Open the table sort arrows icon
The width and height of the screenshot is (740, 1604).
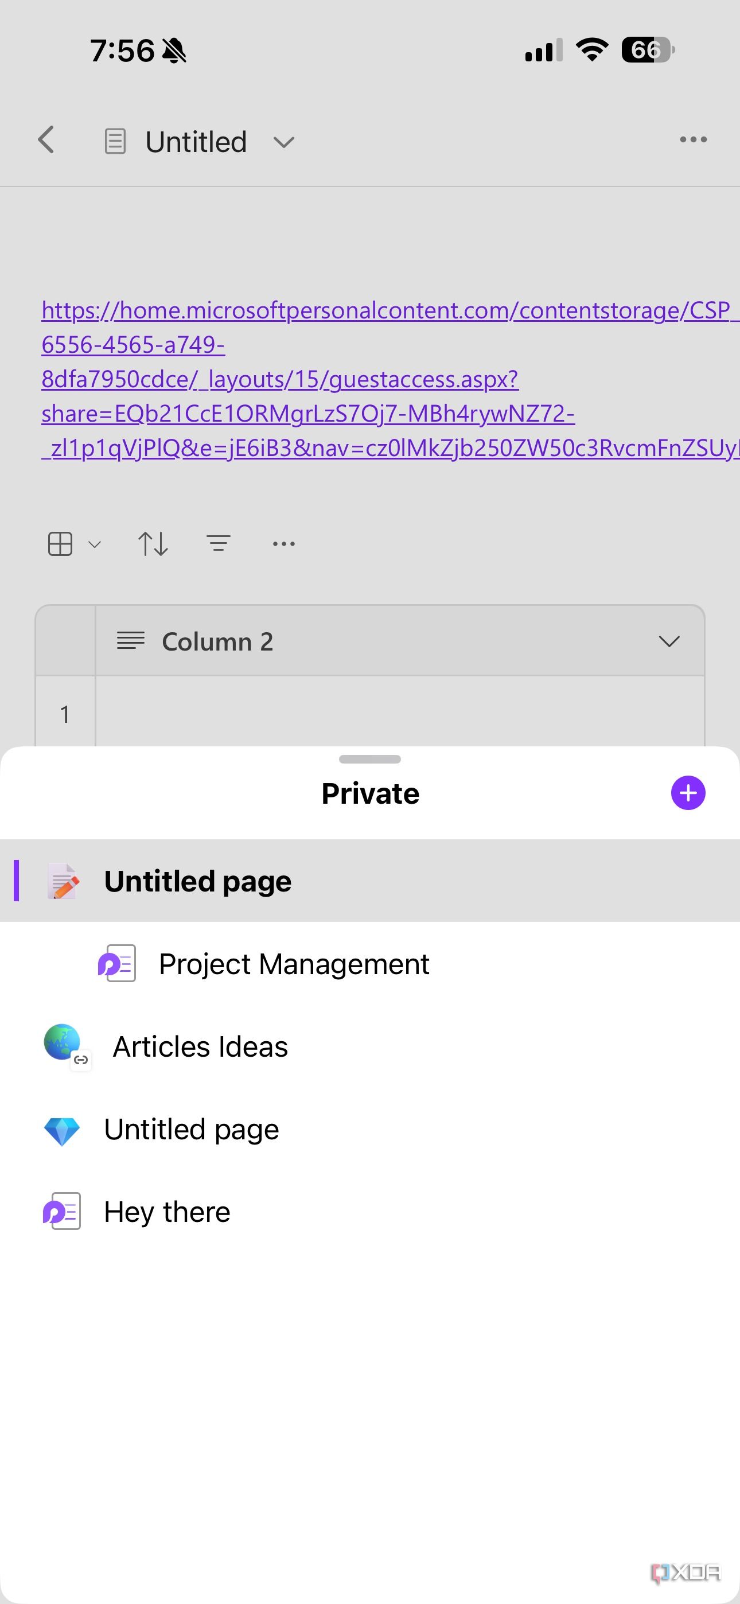[x=153, y=544]
